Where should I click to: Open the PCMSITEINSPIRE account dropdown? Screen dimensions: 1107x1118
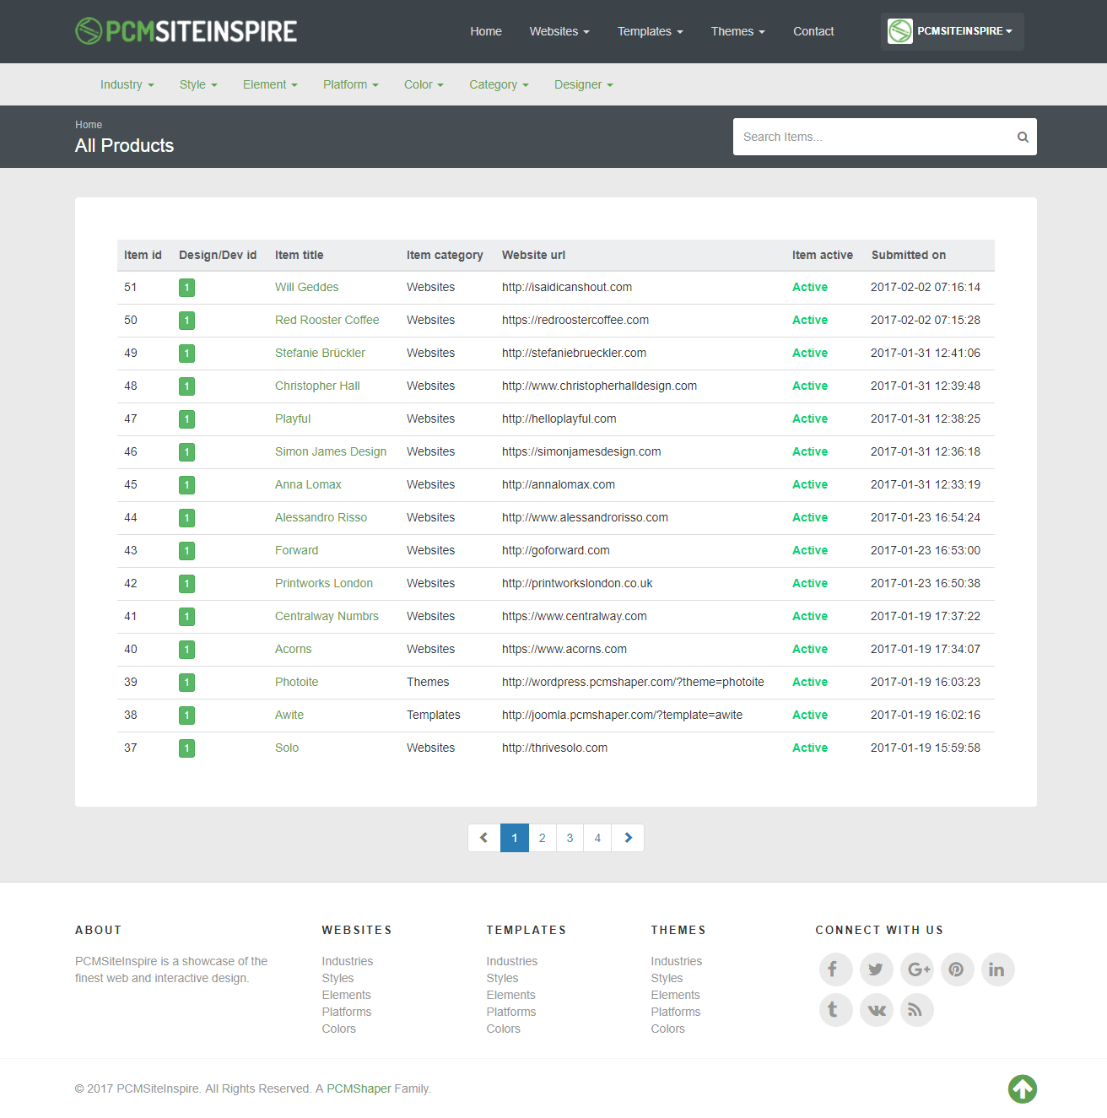tap(952, 31)
